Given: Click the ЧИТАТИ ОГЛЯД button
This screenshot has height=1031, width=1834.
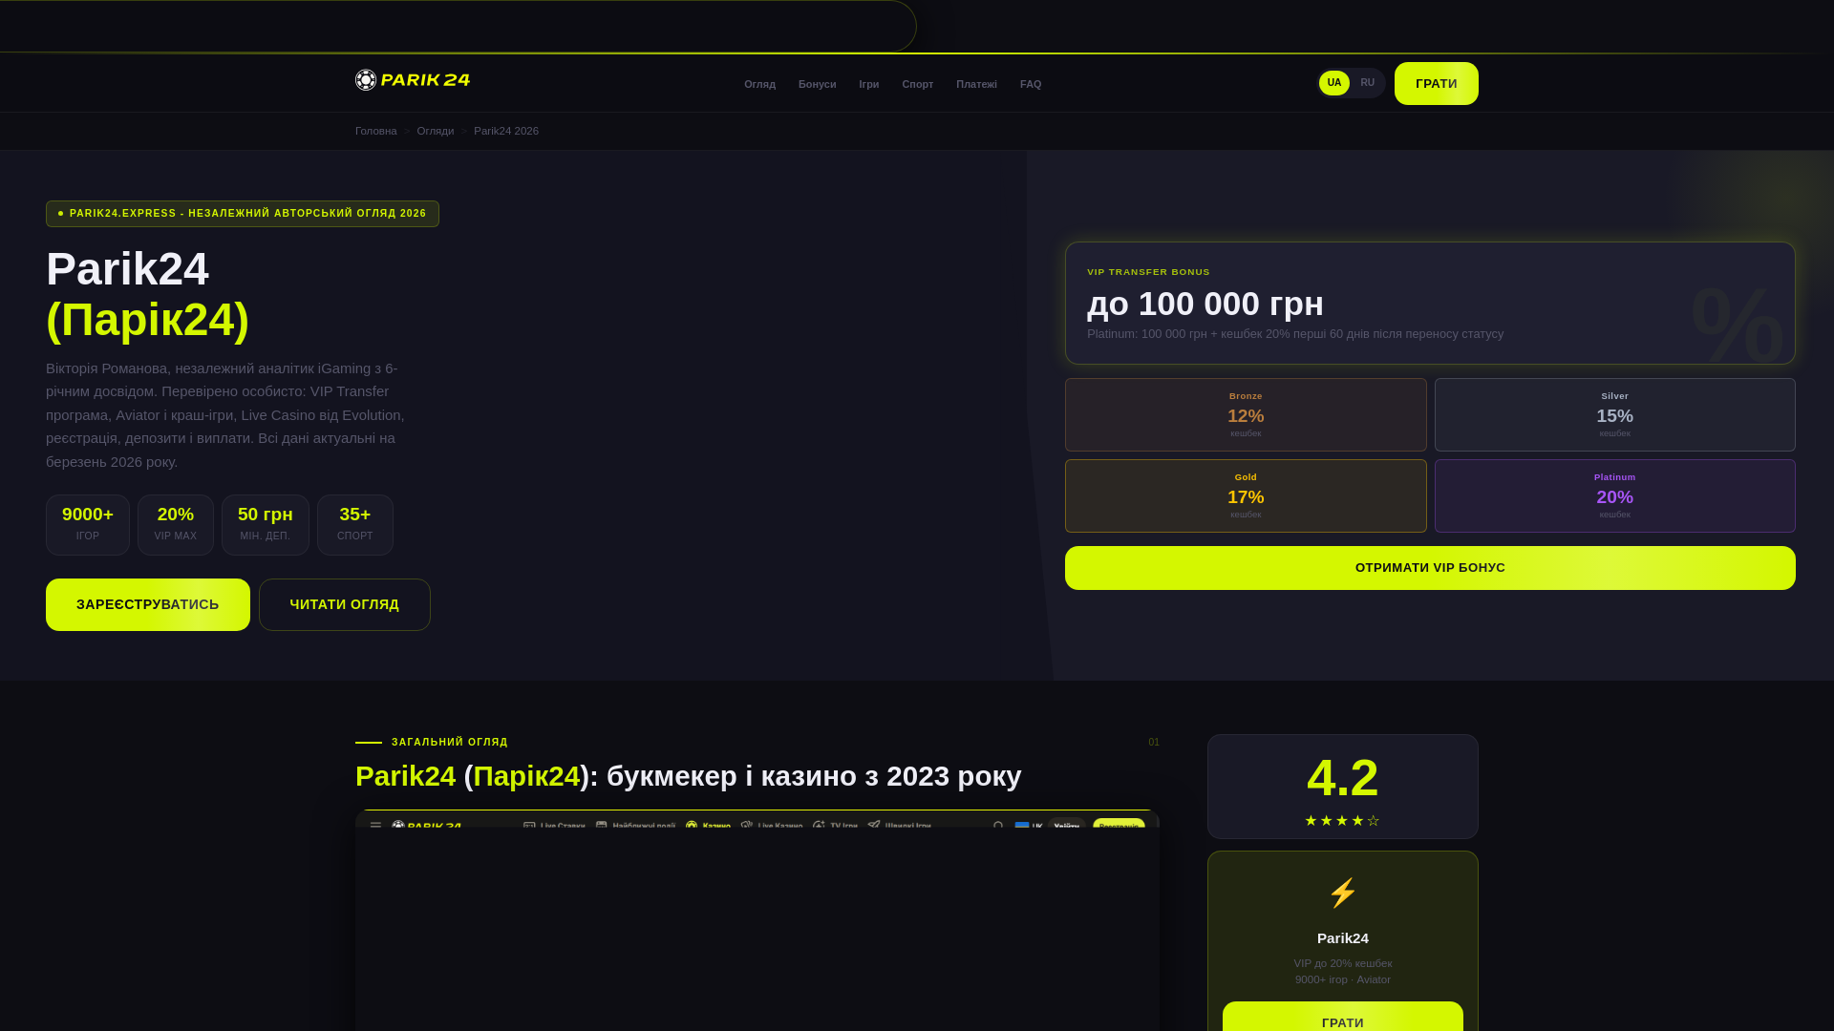Looking at the screenshot, I should (345, 604).
